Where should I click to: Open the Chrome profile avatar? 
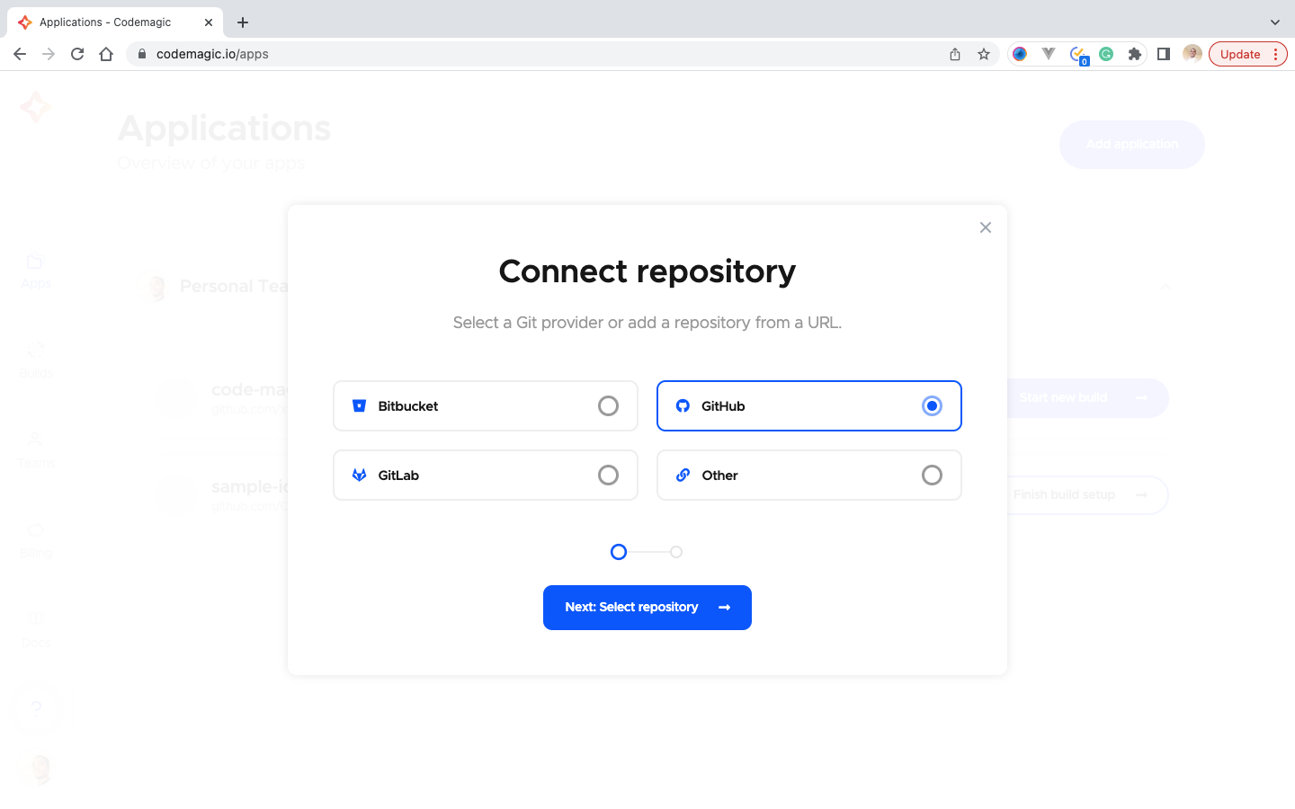1192,54
